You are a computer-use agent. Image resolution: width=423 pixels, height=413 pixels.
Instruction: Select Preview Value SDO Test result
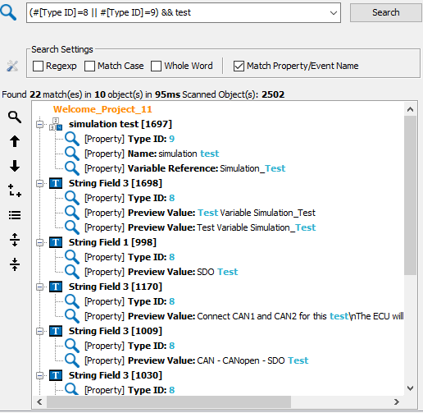click(161, 272)
